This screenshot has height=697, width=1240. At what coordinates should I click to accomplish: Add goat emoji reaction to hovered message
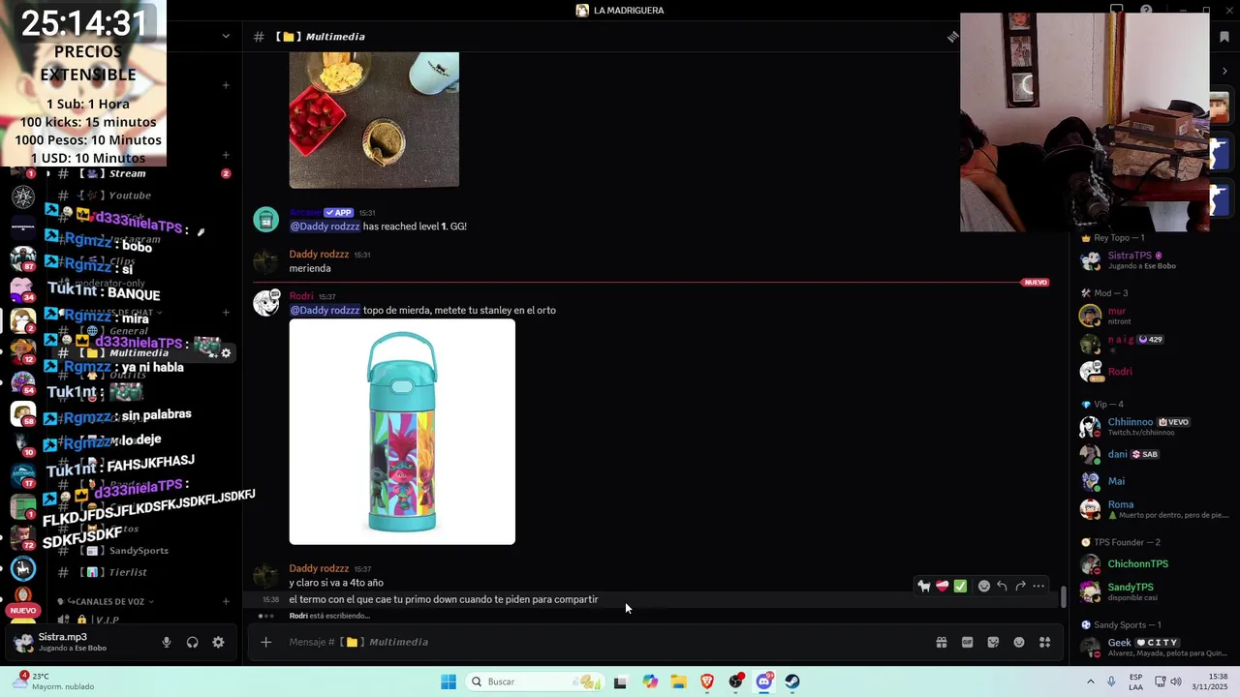pos(924,586)
